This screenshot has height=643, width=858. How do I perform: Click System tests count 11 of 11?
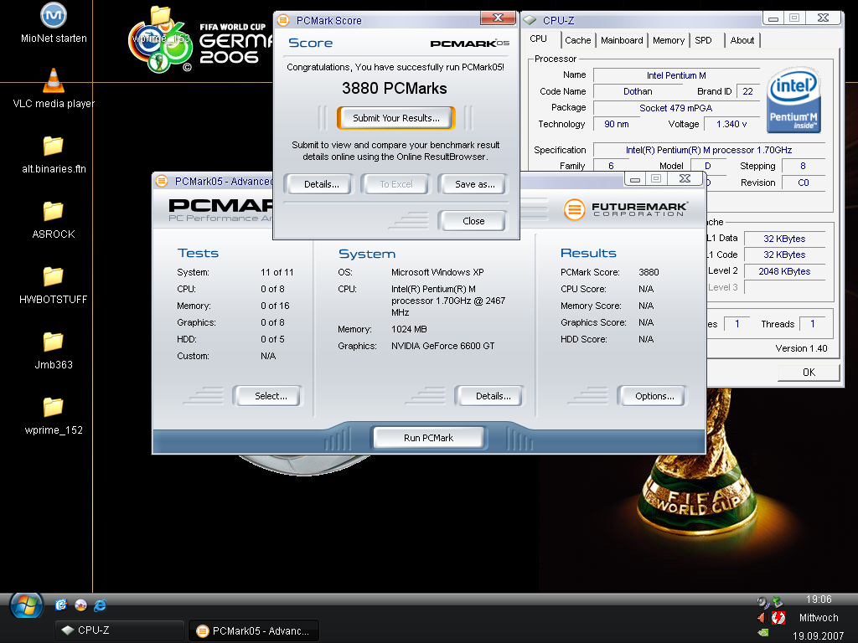pos(277,272)
